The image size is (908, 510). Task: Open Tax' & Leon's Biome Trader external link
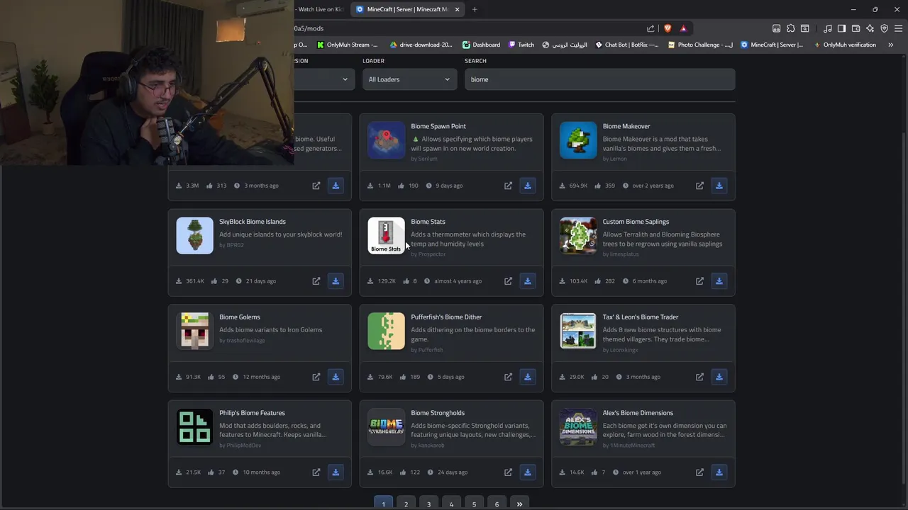click(x=699, y=377)
